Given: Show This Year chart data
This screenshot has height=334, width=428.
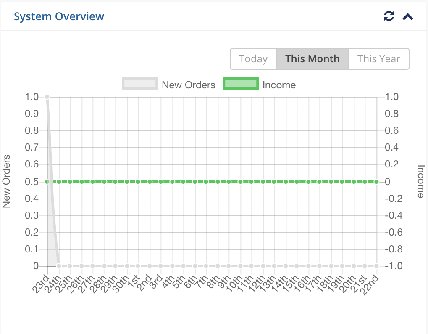Looking at the screenshot, I should 378,59.
